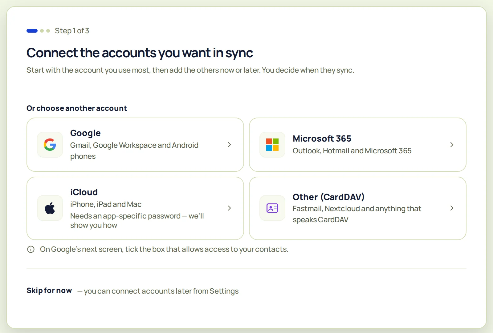Click the "Start with the account you use most" subtitle

[x=190, y=70]
